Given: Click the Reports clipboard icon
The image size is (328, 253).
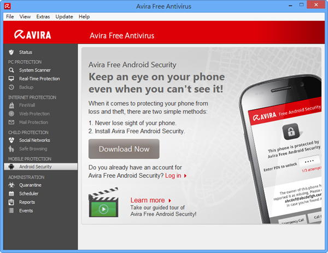Looking at the screenshot, I should [11, 202].
